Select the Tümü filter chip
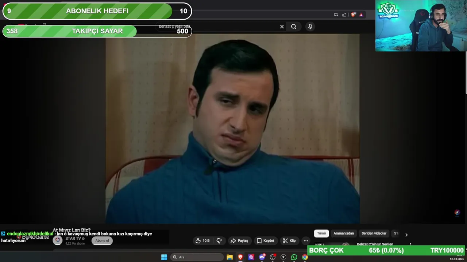The image size is (467, 262). [x=321, y=233]
